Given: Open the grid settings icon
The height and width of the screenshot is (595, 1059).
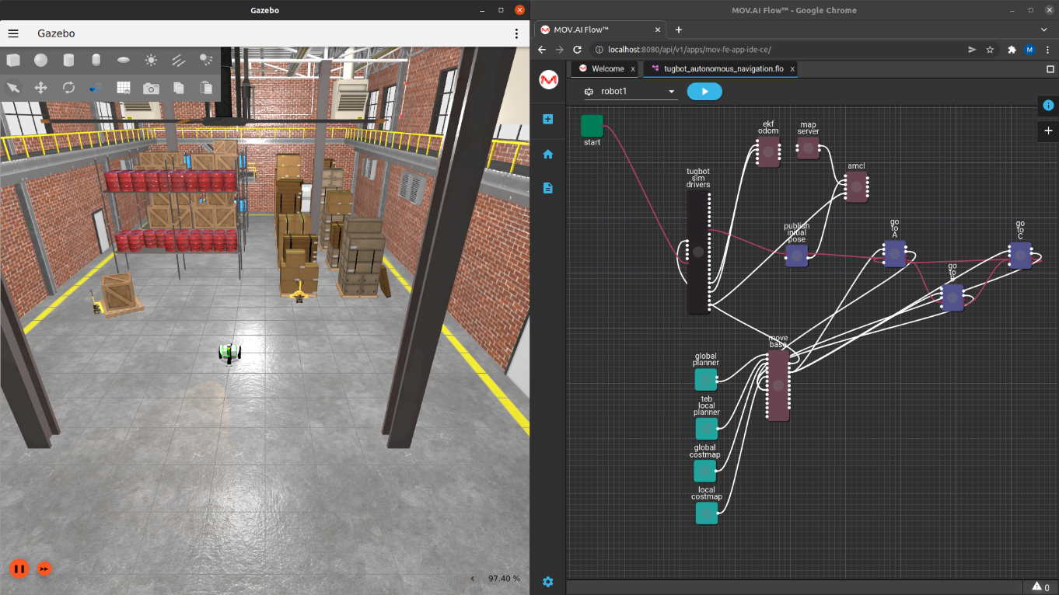Looking at the screenshot, I should 124,88.
